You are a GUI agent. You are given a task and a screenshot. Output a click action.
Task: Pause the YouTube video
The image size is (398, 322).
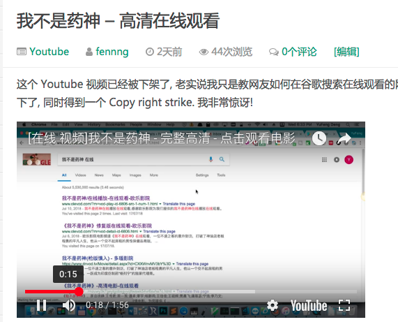click(41, 305)
